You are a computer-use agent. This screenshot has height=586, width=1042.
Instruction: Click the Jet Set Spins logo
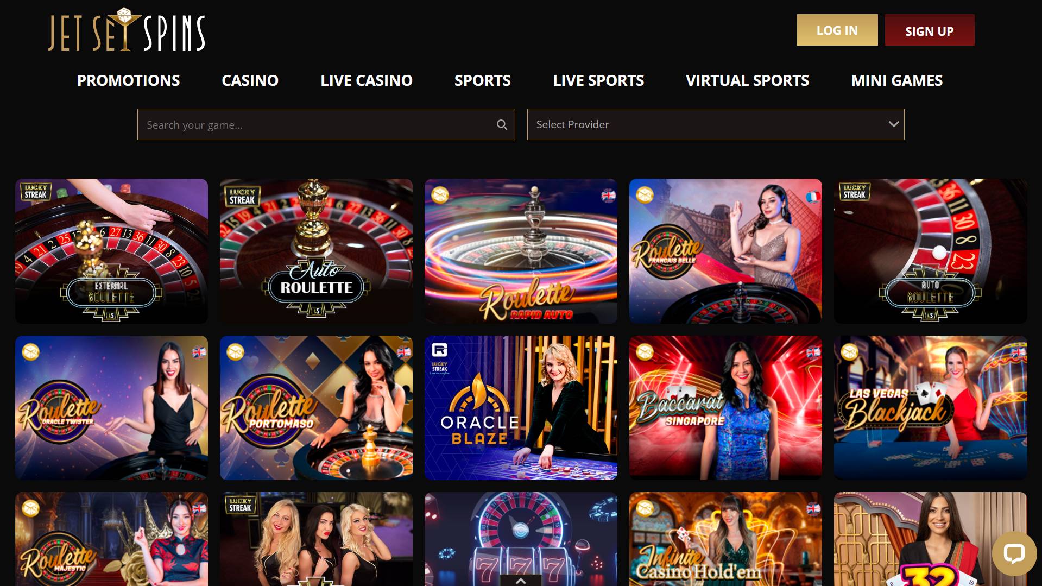click(127, 30)
